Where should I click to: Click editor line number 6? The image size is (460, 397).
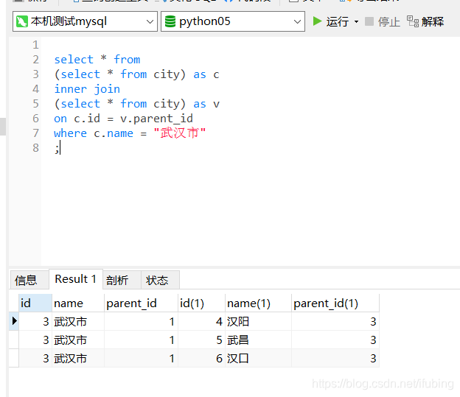(35, 119)
